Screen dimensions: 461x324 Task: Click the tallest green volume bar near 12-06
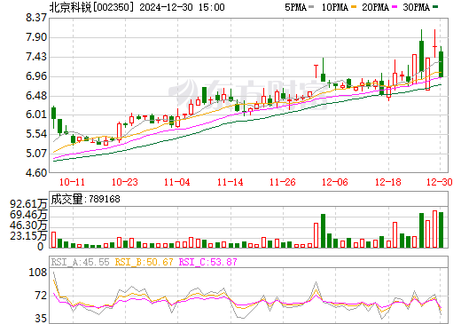point(324,231)
